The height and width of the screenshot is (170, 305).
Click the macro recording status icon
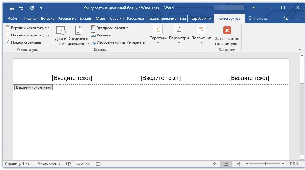point(98,164)
